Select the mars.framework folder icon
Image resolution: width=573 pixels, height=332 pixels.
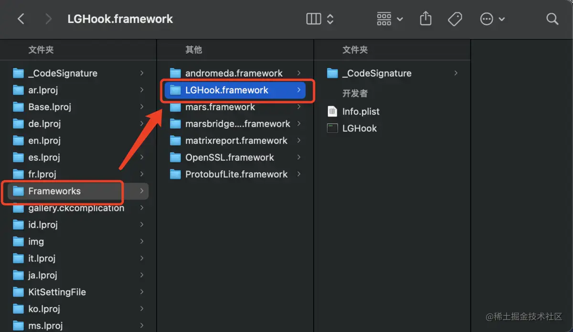(176, 107)
